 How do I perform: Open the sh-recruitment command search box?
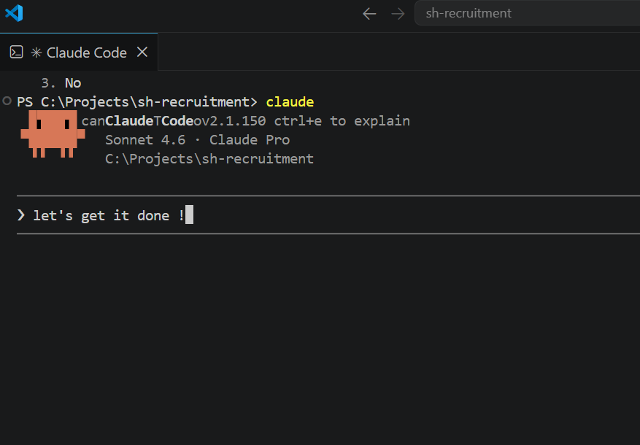click(528, 13)
